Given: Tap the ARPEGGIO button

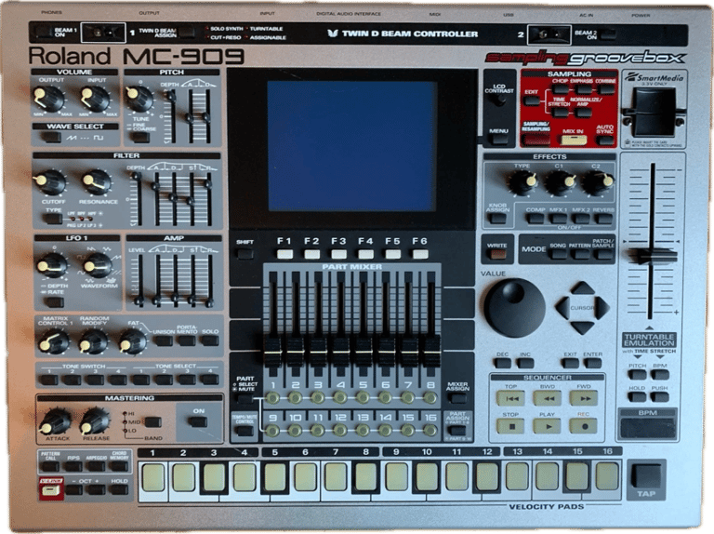Looking at the screenshot, I should [96, 467].
